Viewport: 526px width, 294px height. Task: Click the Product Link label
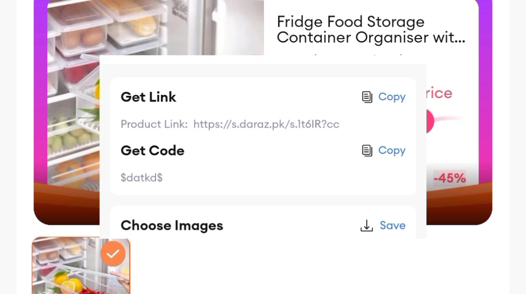click(154, 124)
